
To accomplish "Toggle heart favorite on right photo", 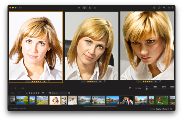I will click(x=156, y=81).
